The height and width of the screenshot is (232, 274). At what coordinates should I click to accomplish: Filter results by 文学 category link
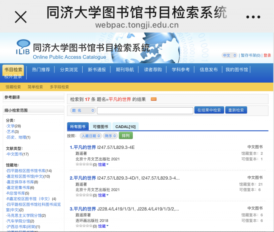pos(11,126)
